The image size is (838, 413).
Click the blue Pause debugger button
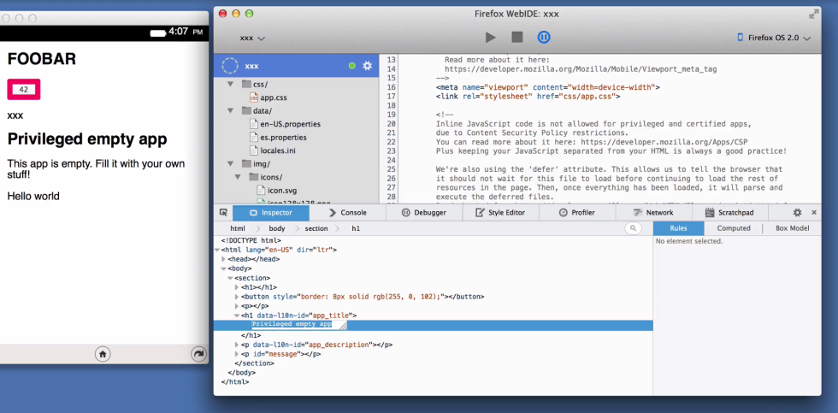click(x=544, y=37)
